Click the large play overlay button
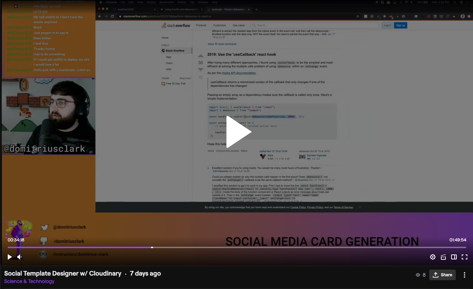 pos(238,132)
